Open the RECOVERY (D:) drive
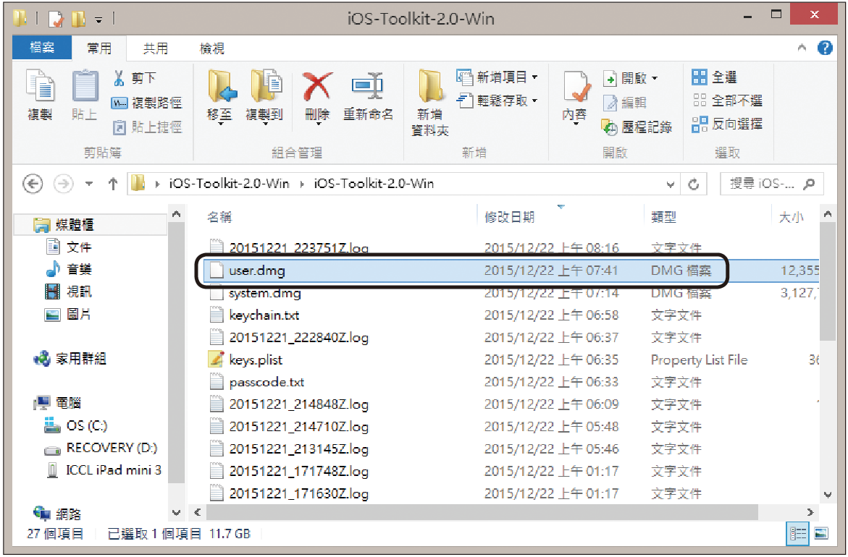The width and height of the screenshot is (848, 557). [x=101, y=448]
